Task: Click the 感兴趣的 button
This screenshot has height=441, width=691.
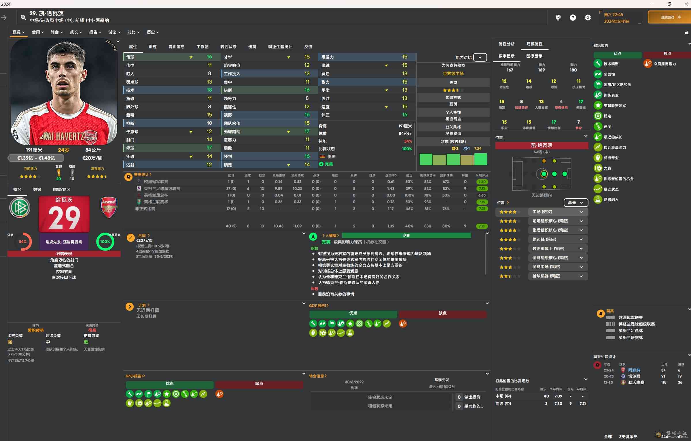Action: tap(473, 406)
